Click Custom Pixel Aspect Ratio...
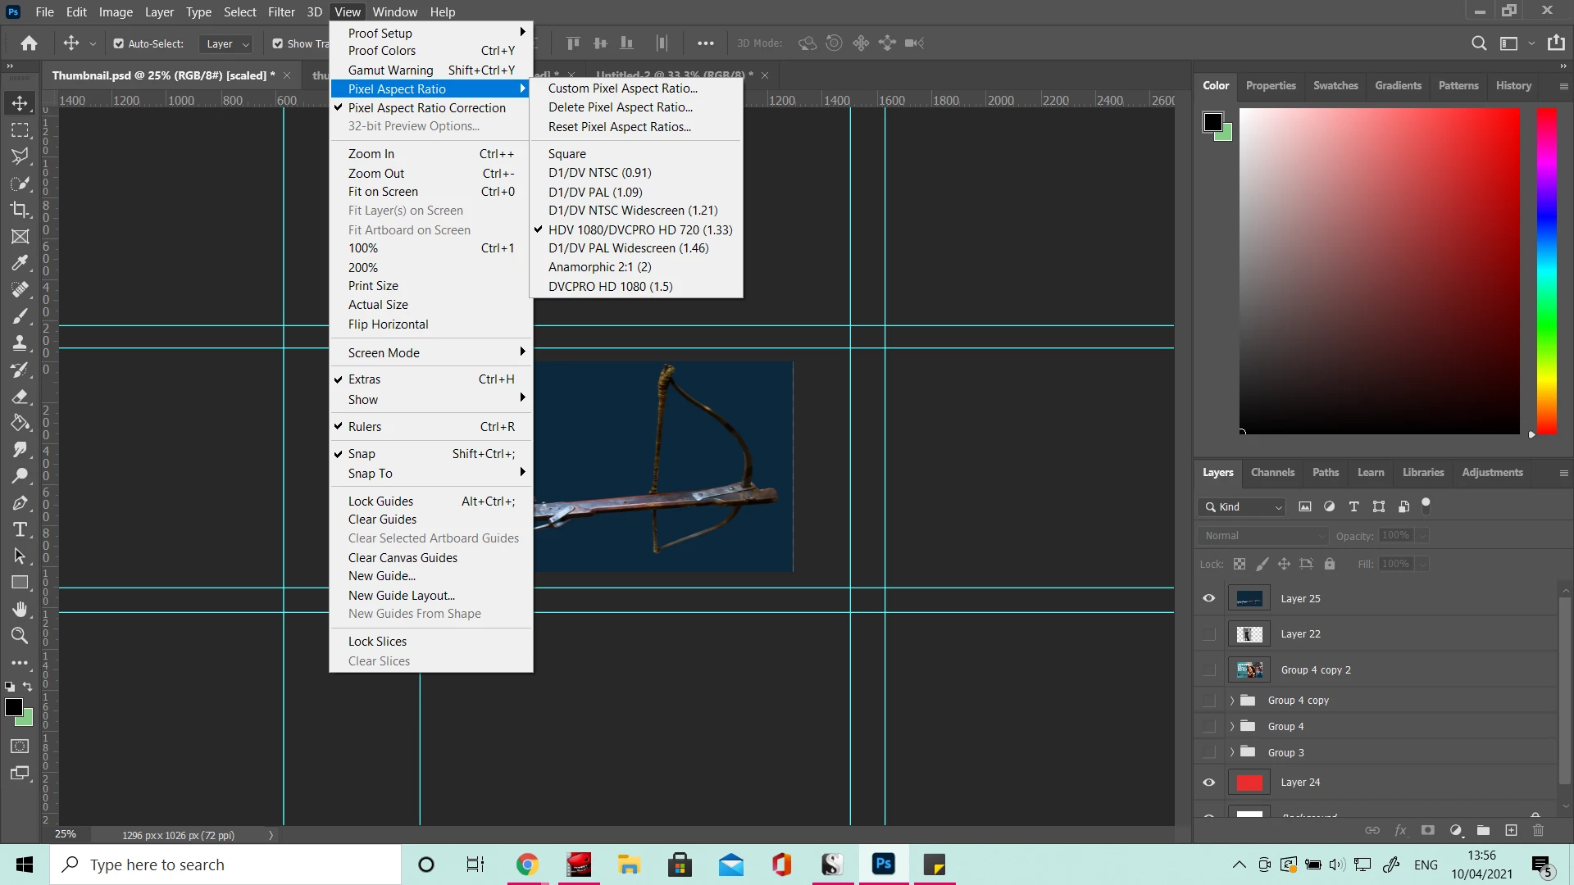Screen dimensions: 1574x885 (x=622, y=88)
